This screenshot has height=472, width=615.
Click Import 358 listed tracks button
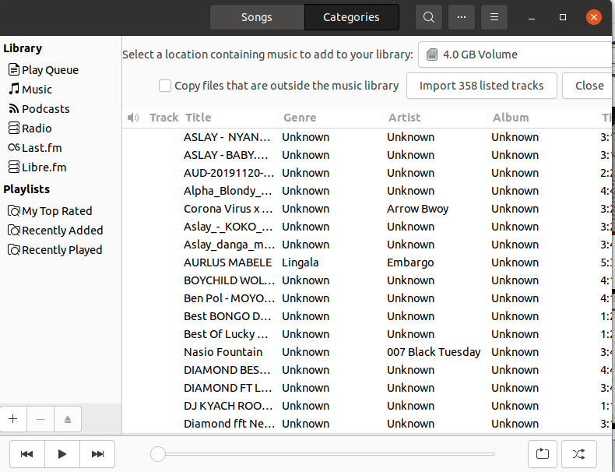coord(481,86)
